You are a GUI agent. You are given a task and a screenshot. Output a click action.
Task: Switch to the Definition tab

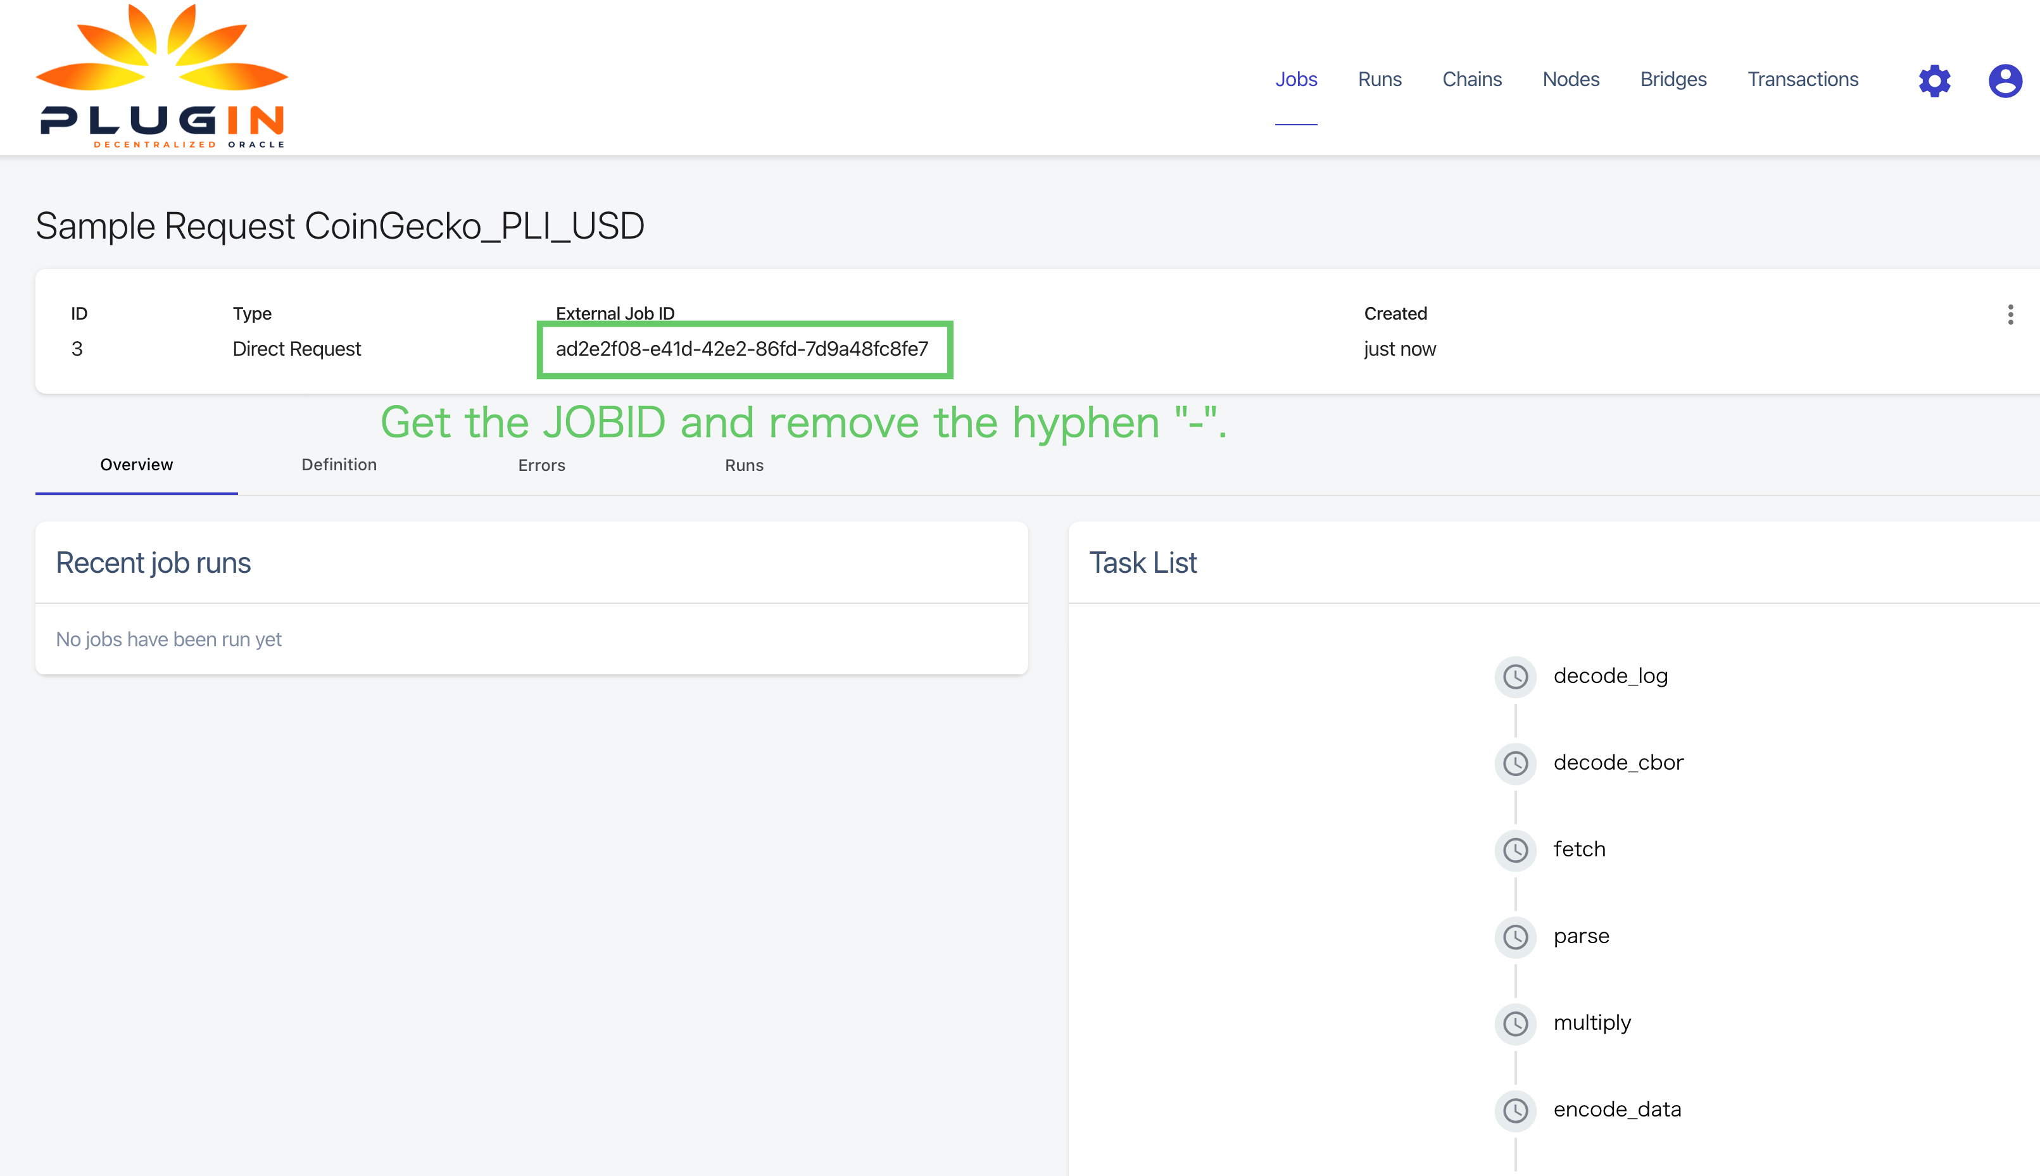(x=339, y=465)
